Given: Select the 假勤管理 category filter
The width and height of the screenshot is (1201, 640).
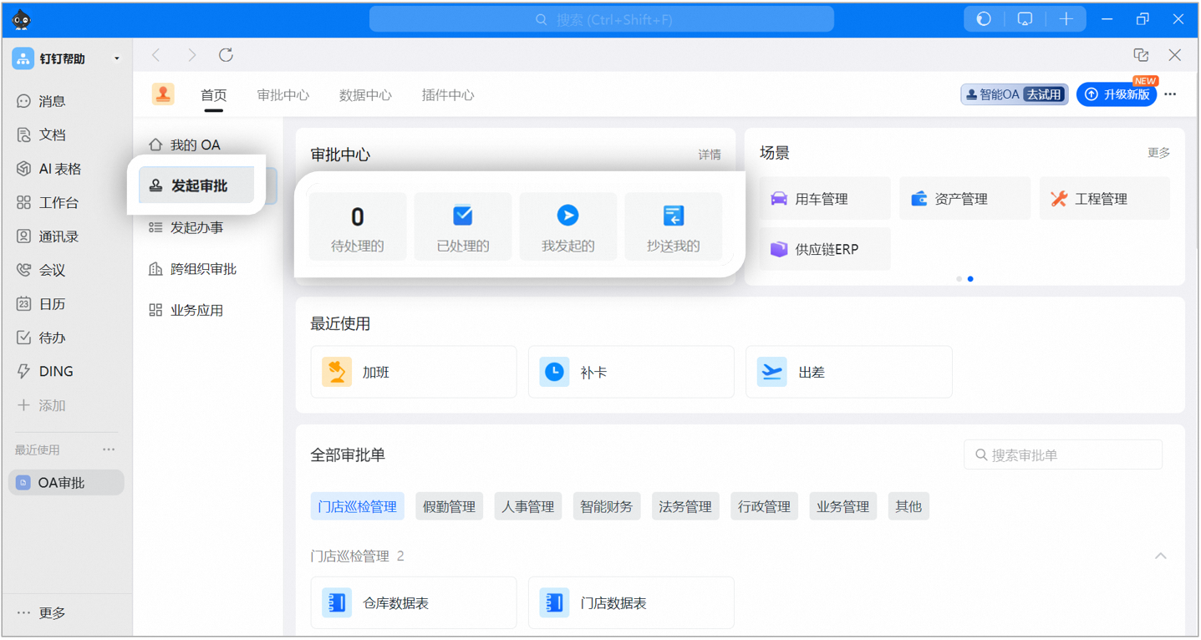Looking at the screenshot, I should click(x=449, y=506).
